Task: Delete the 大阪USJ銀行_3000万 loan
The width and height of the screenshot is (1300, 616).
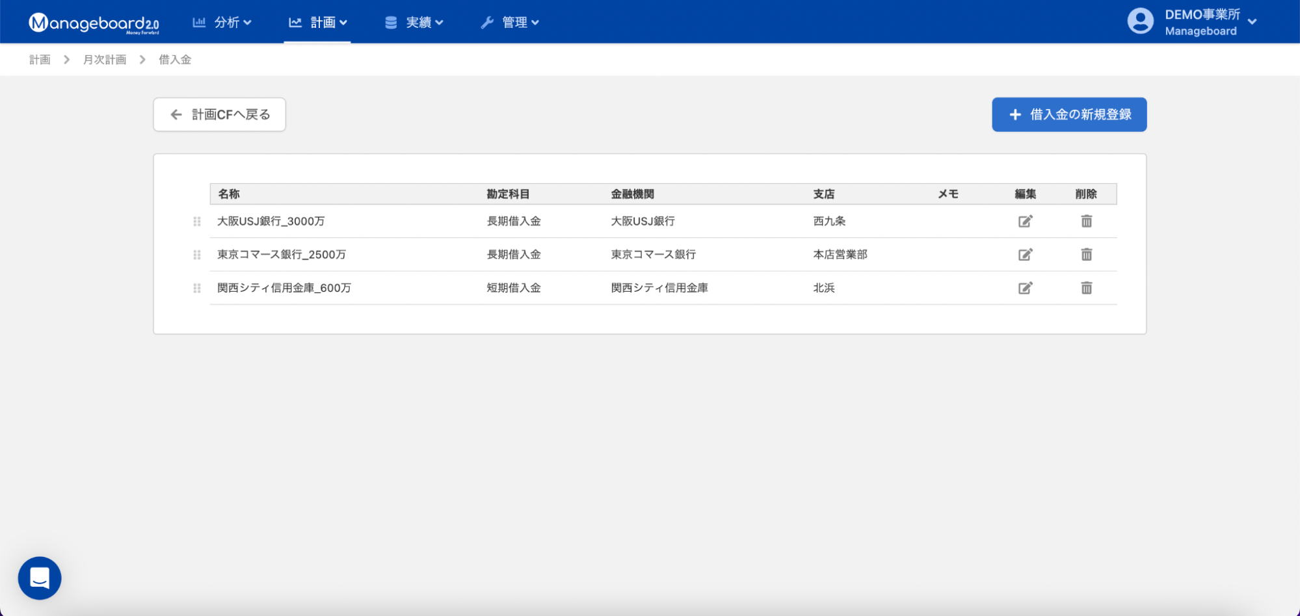Action: tap(1087, 221)
